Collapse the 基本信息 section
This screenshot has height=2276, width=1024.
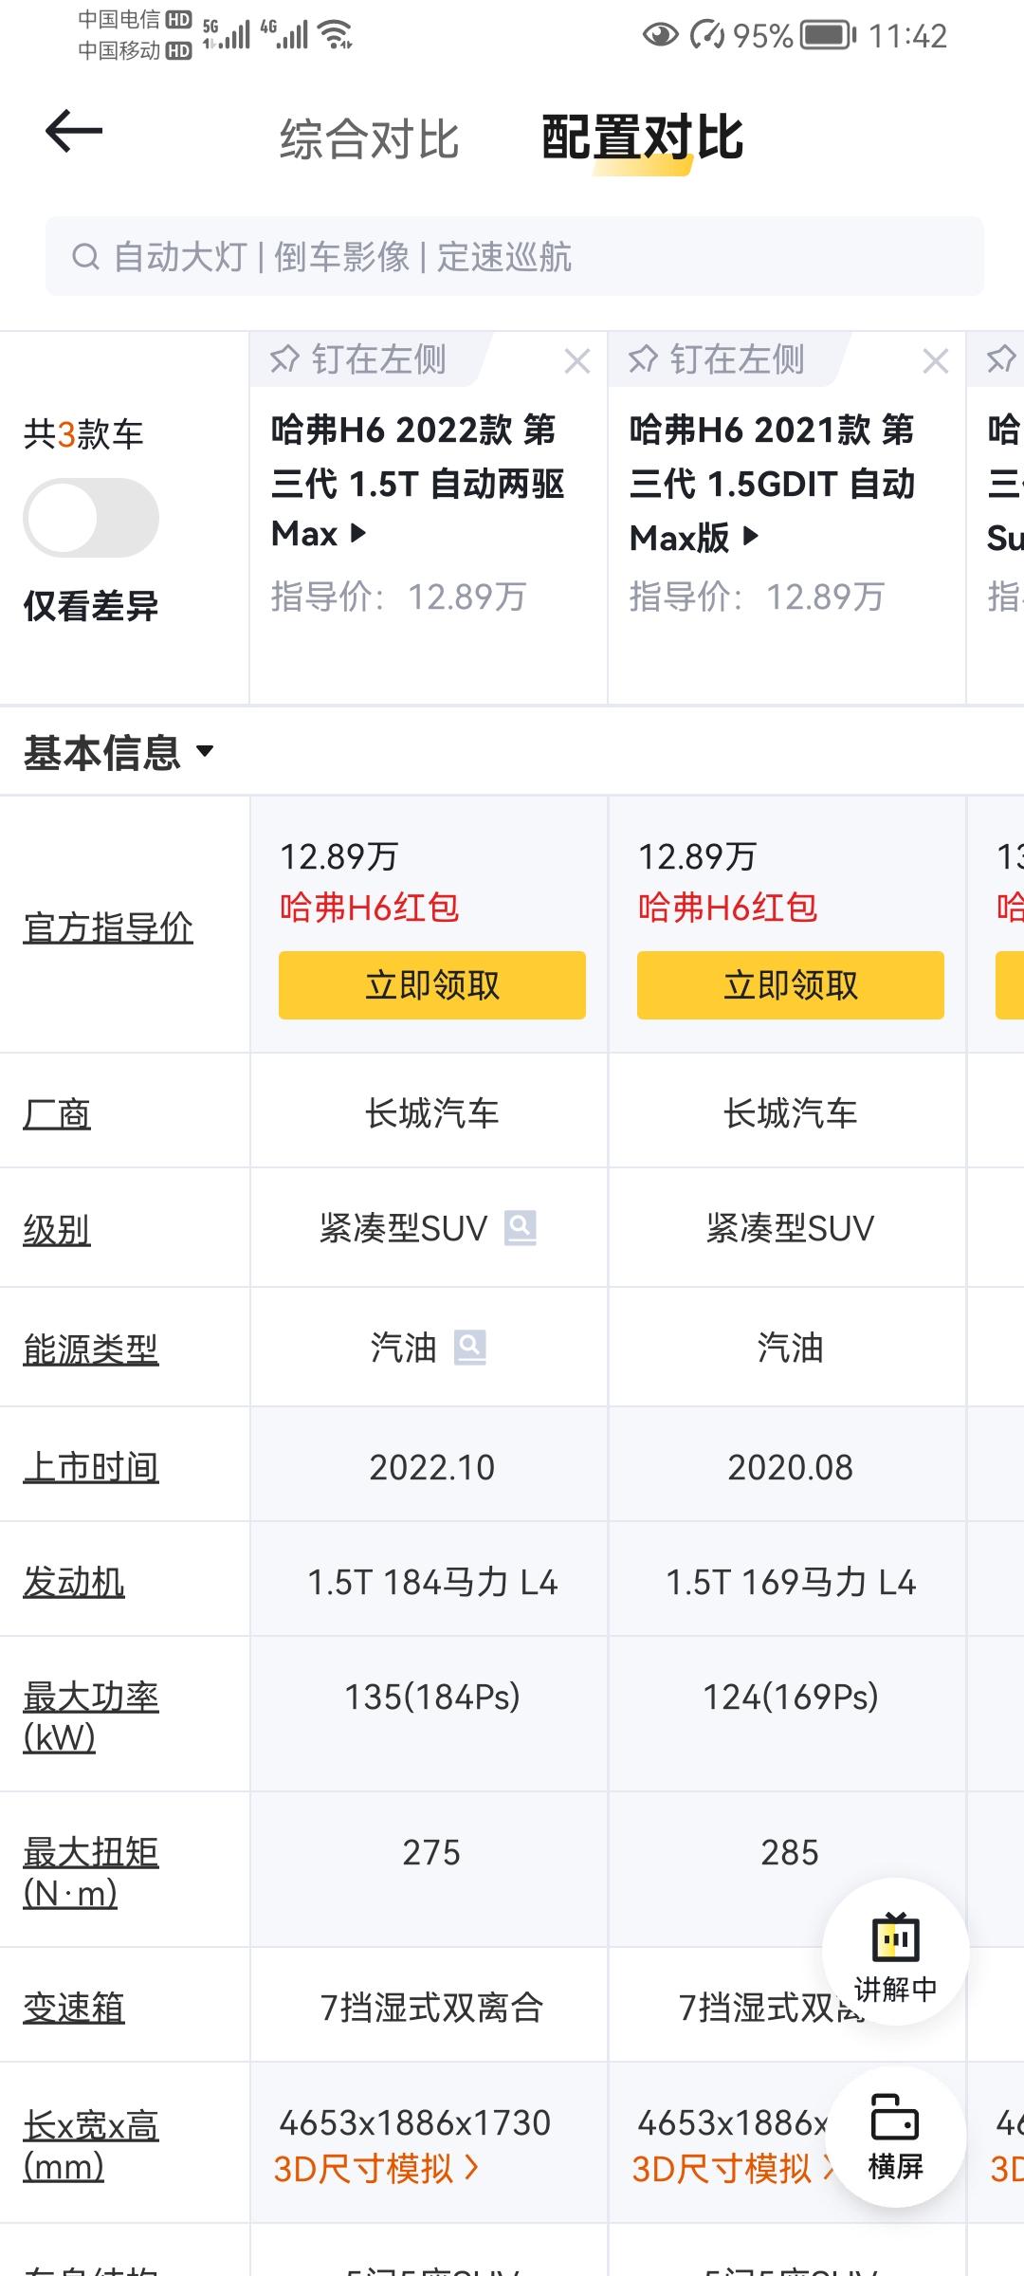point(119,753)
